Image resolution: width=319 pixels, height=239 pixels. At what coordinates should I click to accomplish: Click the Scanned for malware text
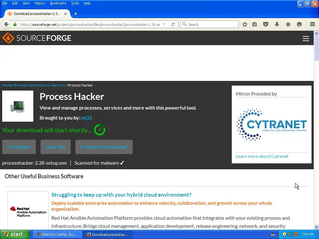[97, 163]
